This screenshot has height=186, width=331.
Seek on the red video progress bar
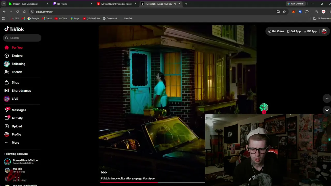pos(153,183)
